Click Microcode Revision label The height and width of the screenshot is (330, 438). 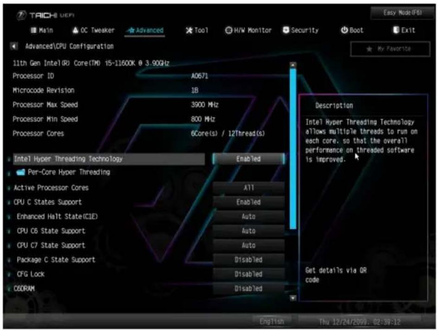click(x=44, y=90)
